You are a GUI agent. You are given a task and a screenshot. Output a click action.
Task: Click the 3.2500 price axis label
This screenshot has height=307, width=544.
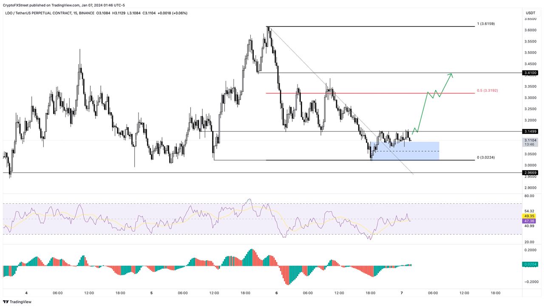530,109
